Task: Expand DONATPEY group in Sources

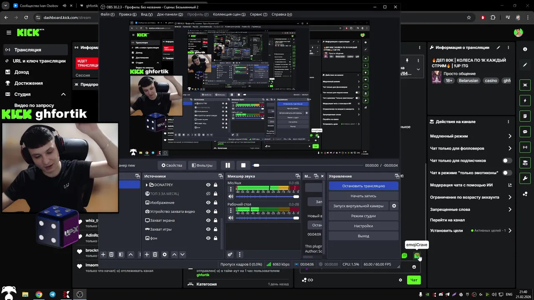Action: (147, 185)
